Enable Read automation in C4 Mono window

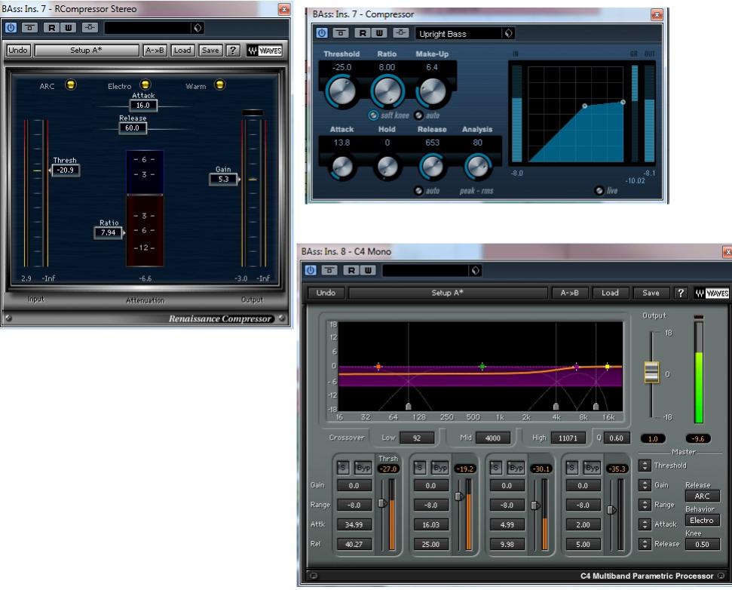(x=351, y=270)
